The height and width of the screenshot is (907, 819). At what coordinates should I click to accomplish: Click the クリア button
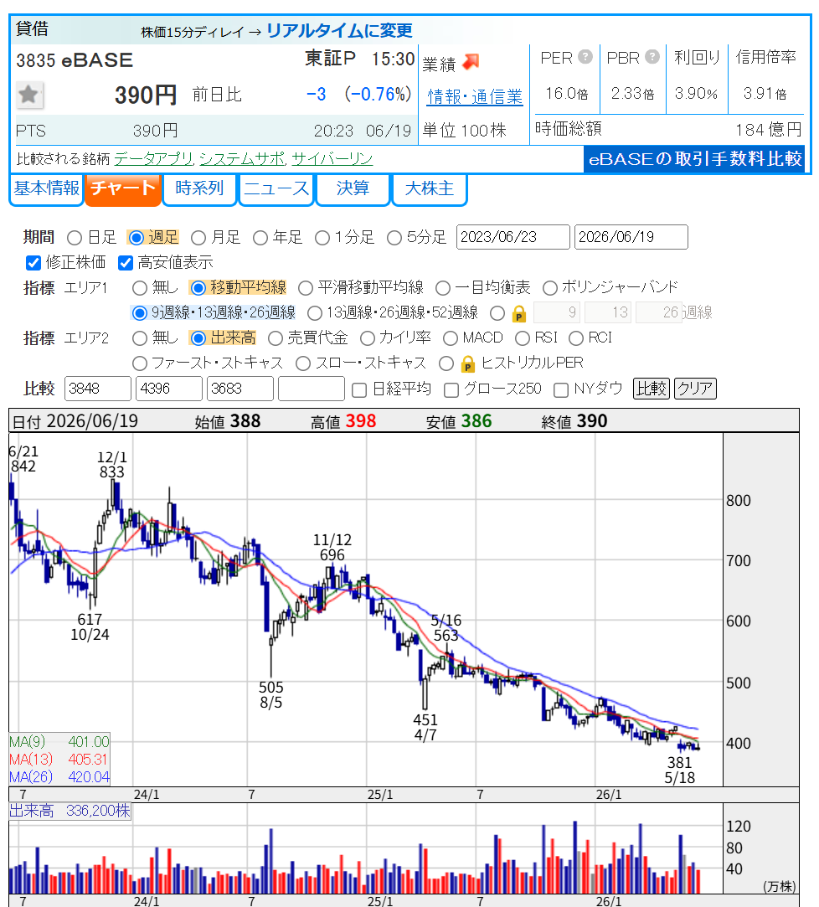[x=695, y=389]
